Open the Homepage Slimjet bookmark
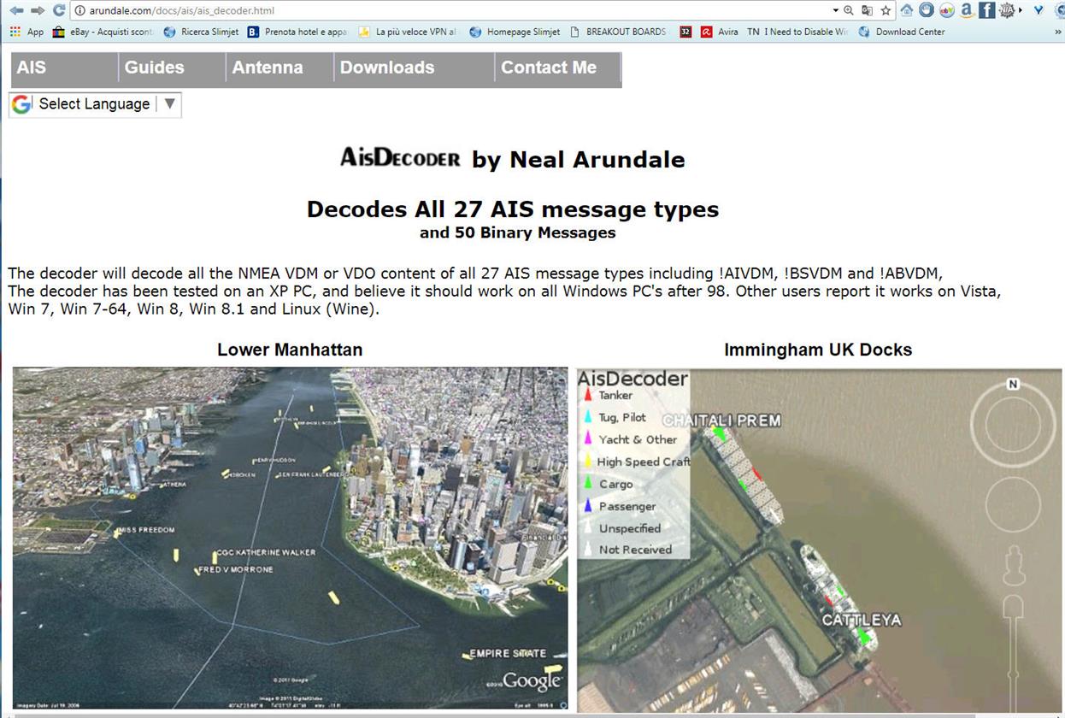This screenshot has height=718, width=1065. (515, 32)
